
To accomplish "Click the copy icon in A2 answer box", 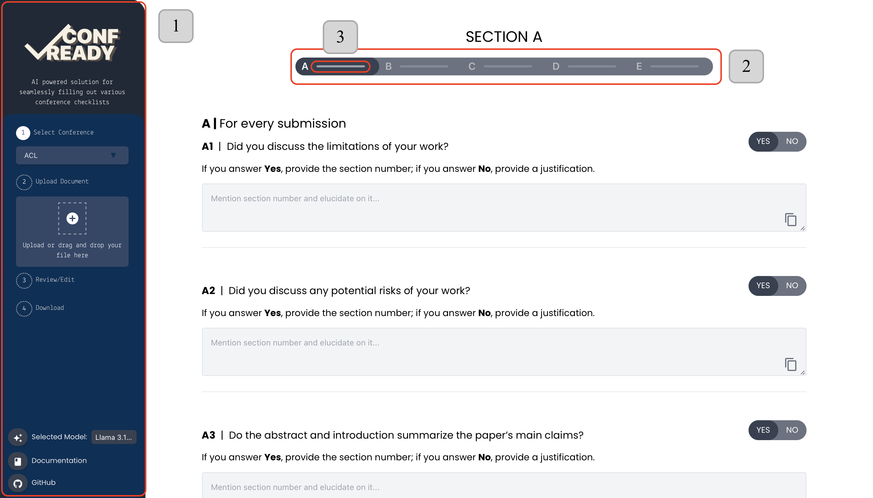I will 790,364.
